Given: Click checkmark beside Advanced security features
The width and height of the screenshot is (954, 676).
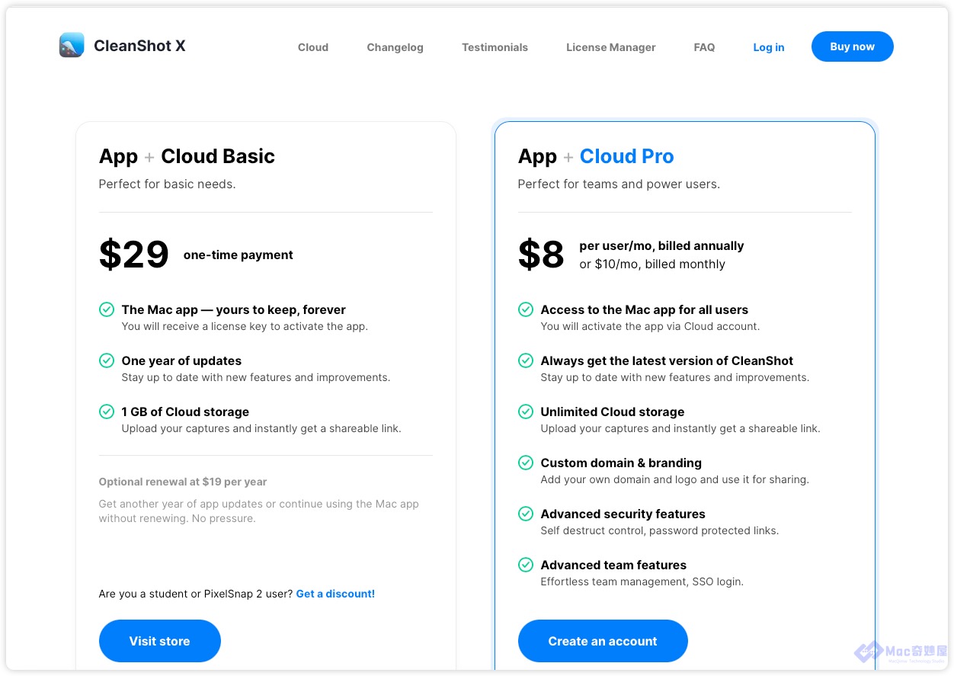Looking at the screenshot, I should coord(526,514).
